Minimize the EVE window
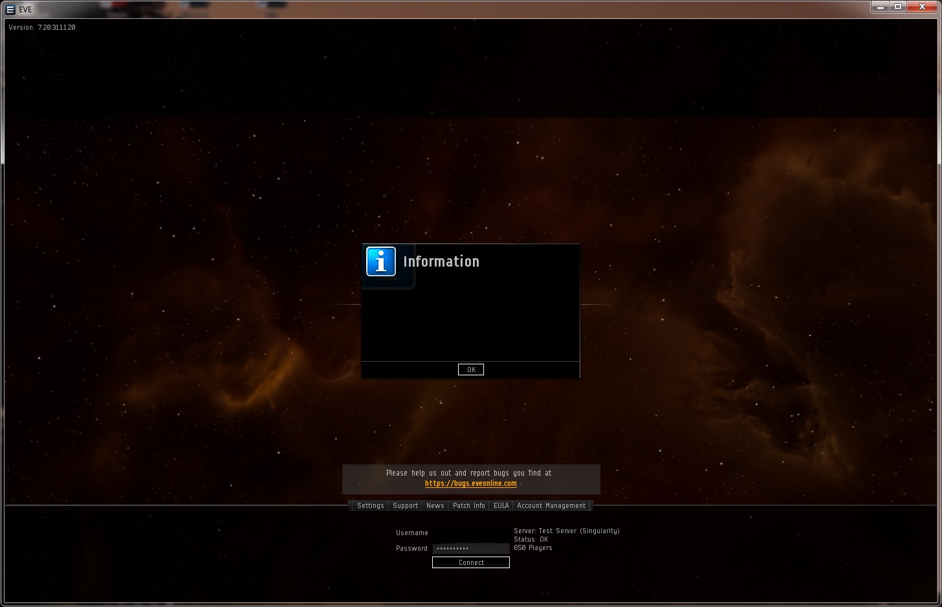The width and height of the screenshot is (942, 607). pyautogui.click(x=881, y=7)
